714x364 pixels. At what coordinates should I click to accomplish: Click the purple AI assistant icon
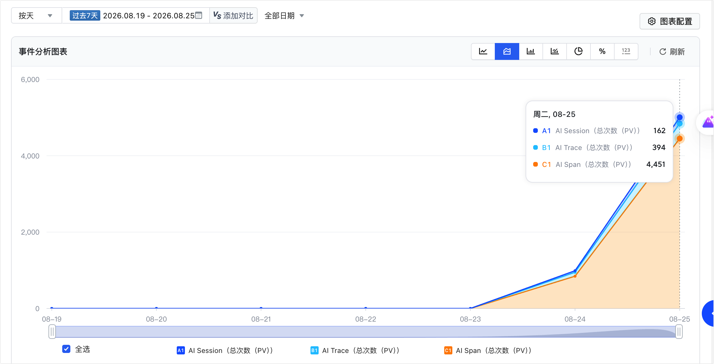click(708, 122)
